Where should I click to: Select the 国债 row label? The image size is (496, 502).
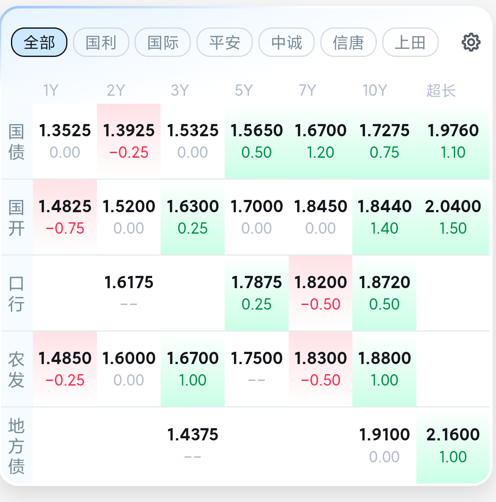coord(16,141)
